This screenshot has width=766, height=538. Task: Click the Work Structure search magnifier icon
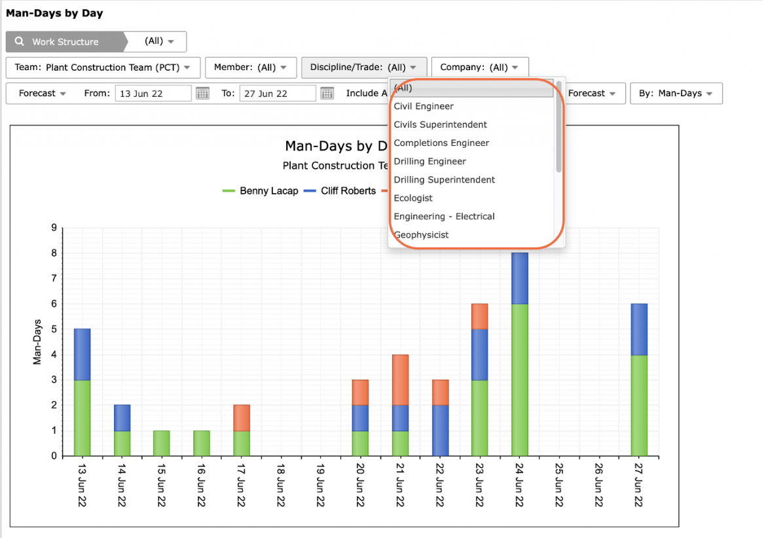tap(19, 41)
